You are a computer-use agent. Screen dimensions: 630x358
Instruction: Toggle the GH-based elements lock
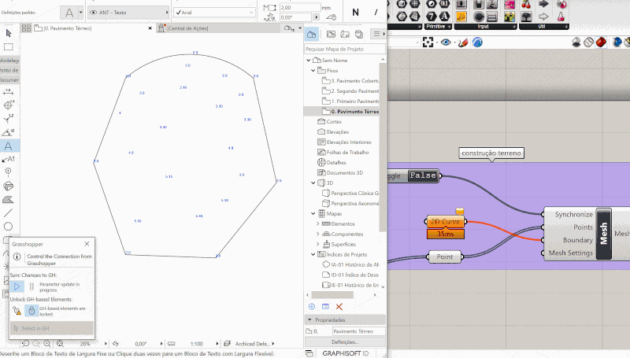coord(30,311)
